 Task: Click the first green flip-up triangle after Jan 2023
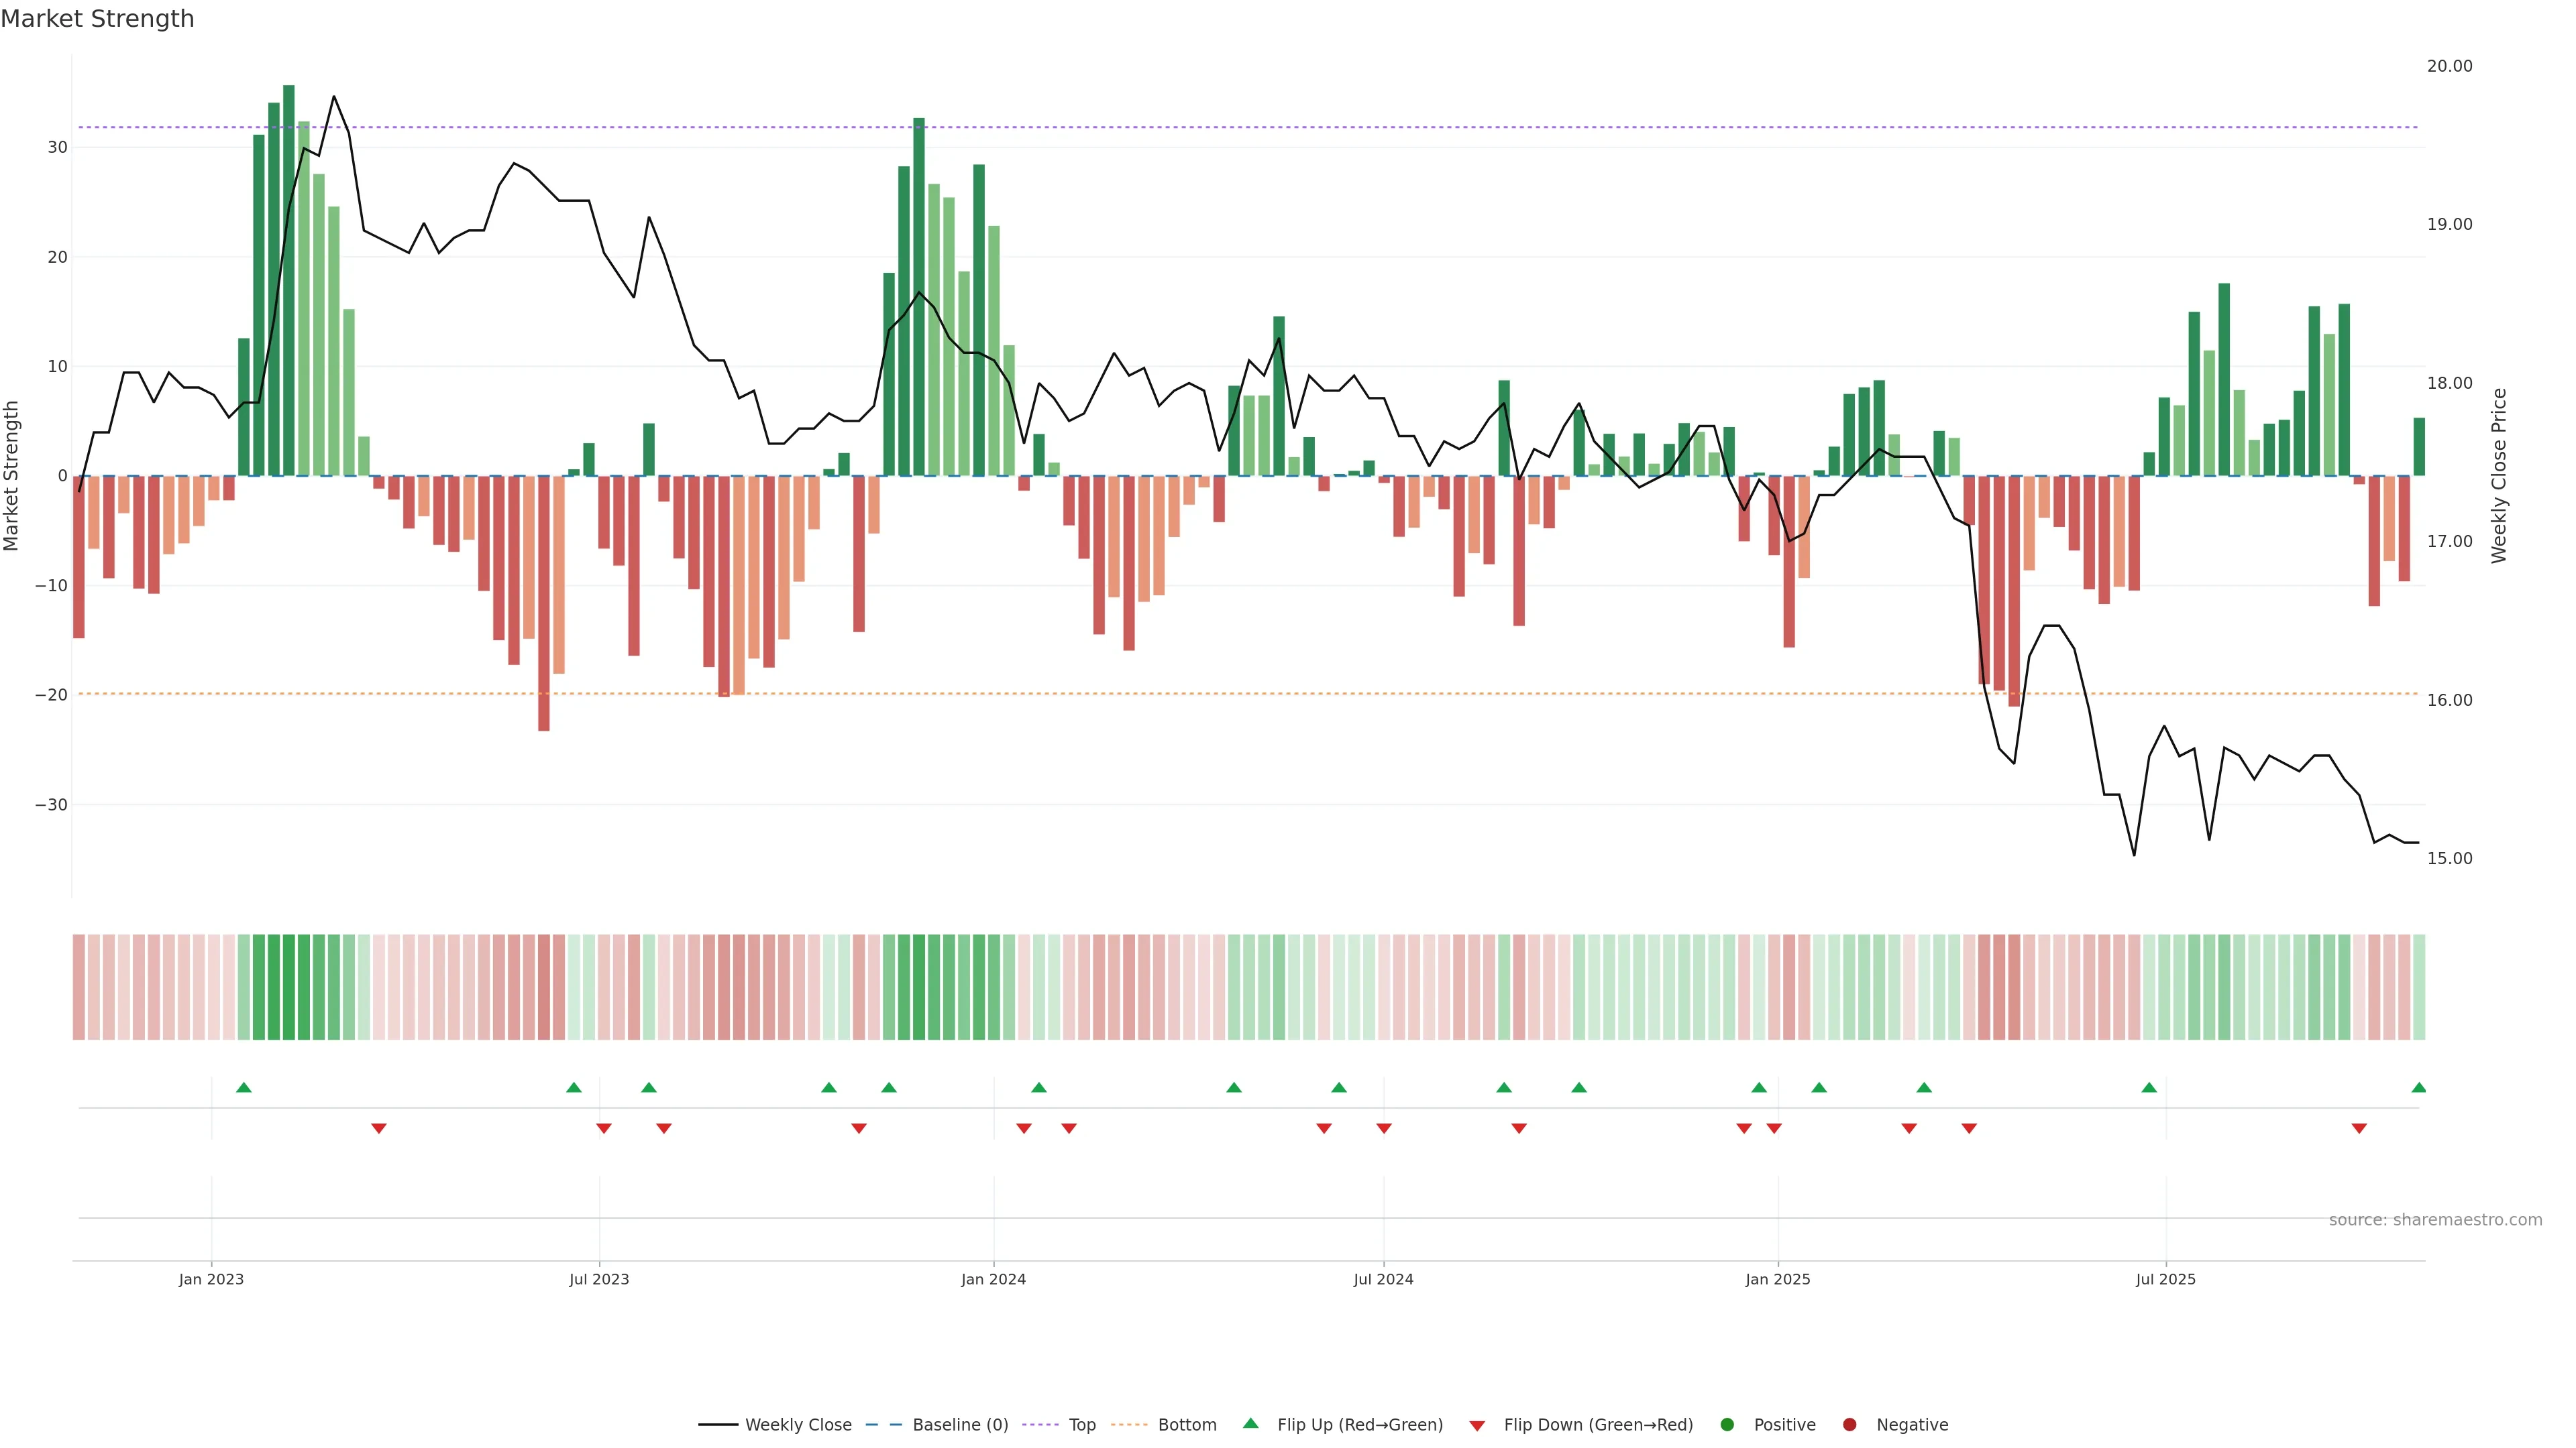243,1087
